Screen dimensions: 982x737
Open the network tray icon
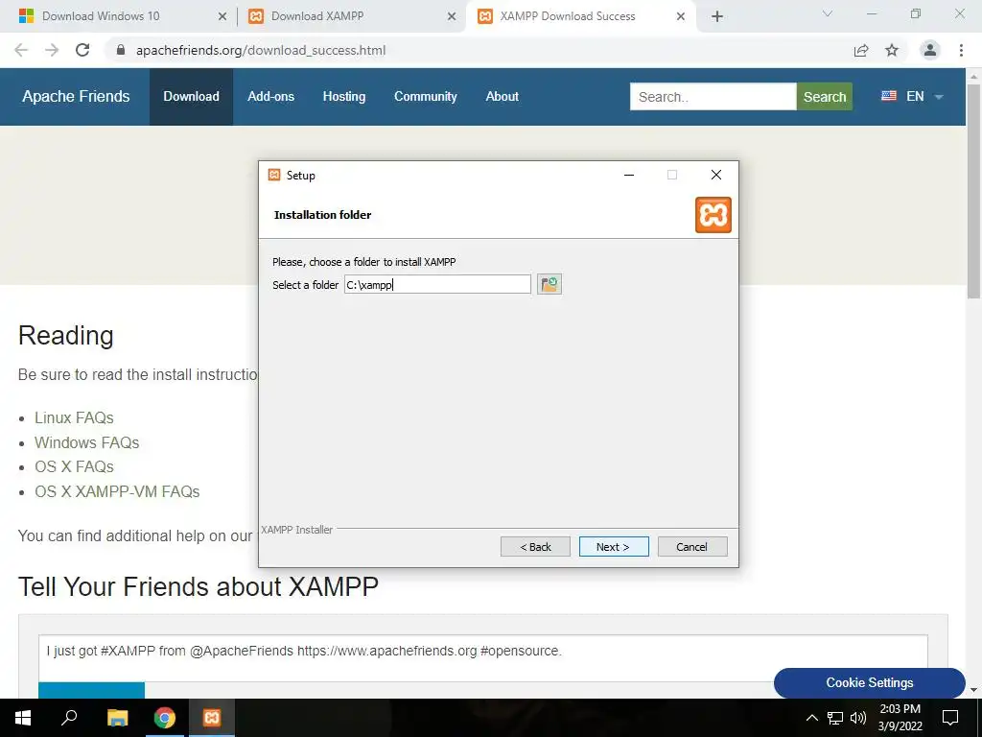835,718
